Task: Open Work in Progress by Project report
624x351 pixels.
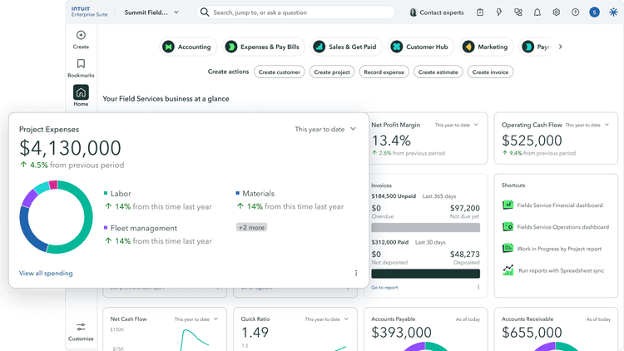Action: [552, 249]
